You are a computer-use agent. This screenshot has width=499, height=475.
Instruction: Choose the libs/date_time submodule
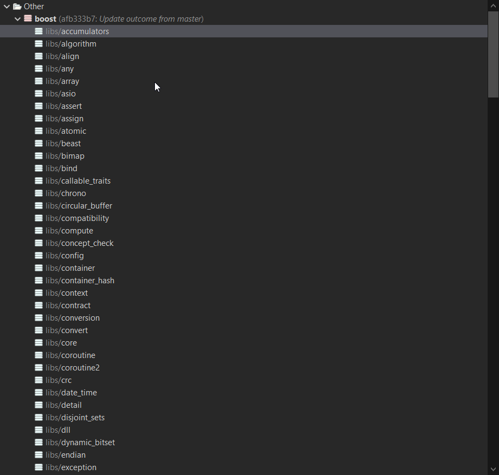tap(243, 393)
